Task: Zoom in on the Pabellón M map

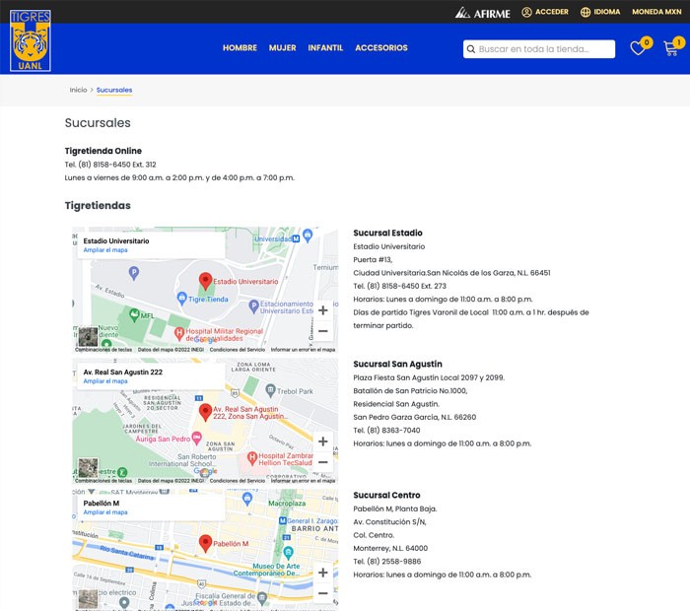Action: [x=323, y=573]
